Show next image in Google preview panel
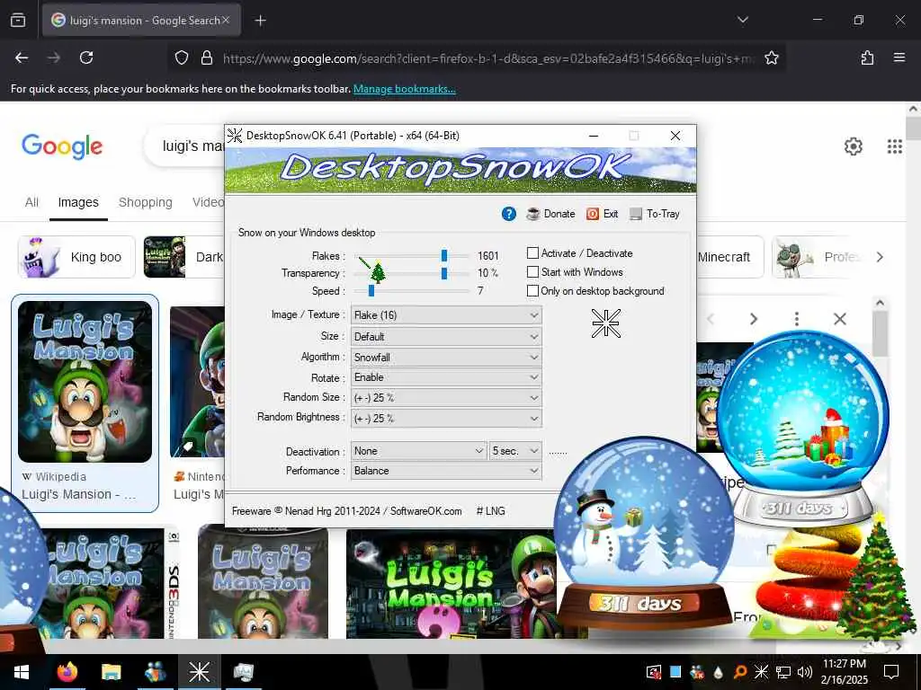 pos(753,319)
